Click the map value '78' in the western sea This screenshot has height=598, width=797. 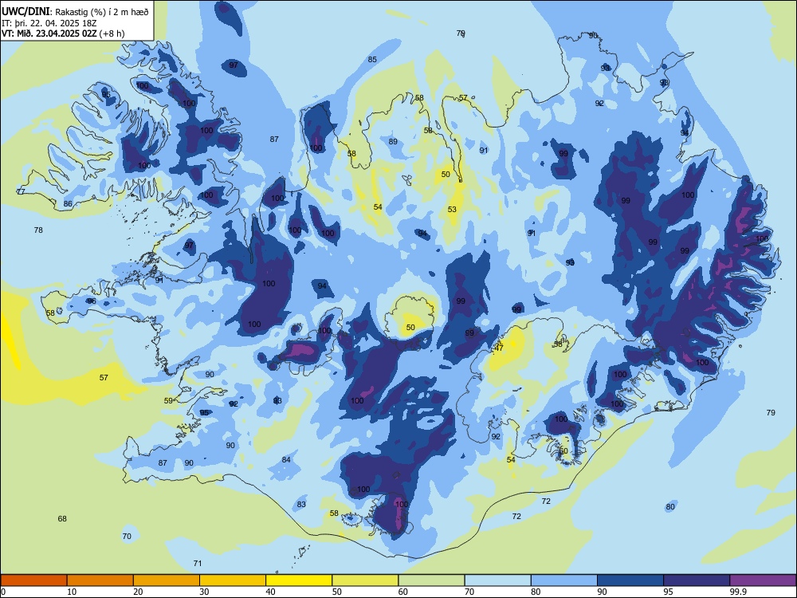click(x=38, y=230)
